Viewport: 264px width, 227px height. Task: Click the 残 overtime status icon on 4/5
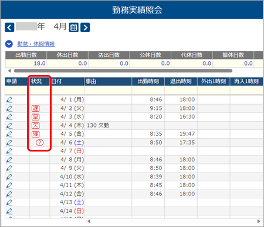point(36,134)
